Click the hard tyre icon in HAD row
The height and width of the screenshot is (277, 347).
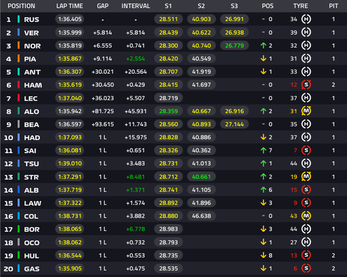click(306, 137)
